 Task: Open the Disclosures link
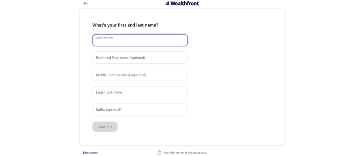click(x=90, y=152)
